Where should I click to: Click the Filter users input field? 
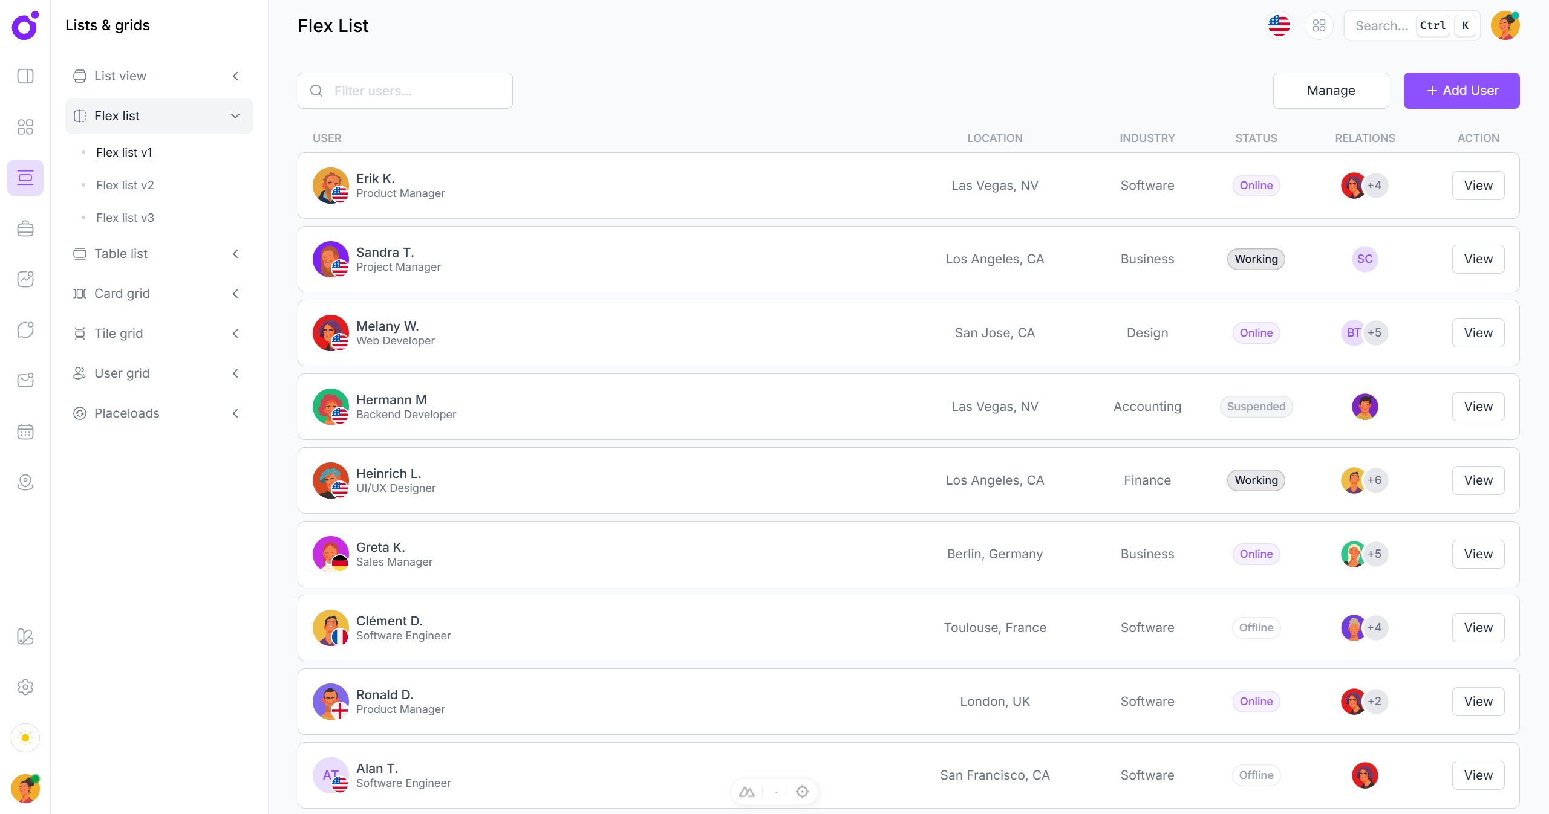417,91
